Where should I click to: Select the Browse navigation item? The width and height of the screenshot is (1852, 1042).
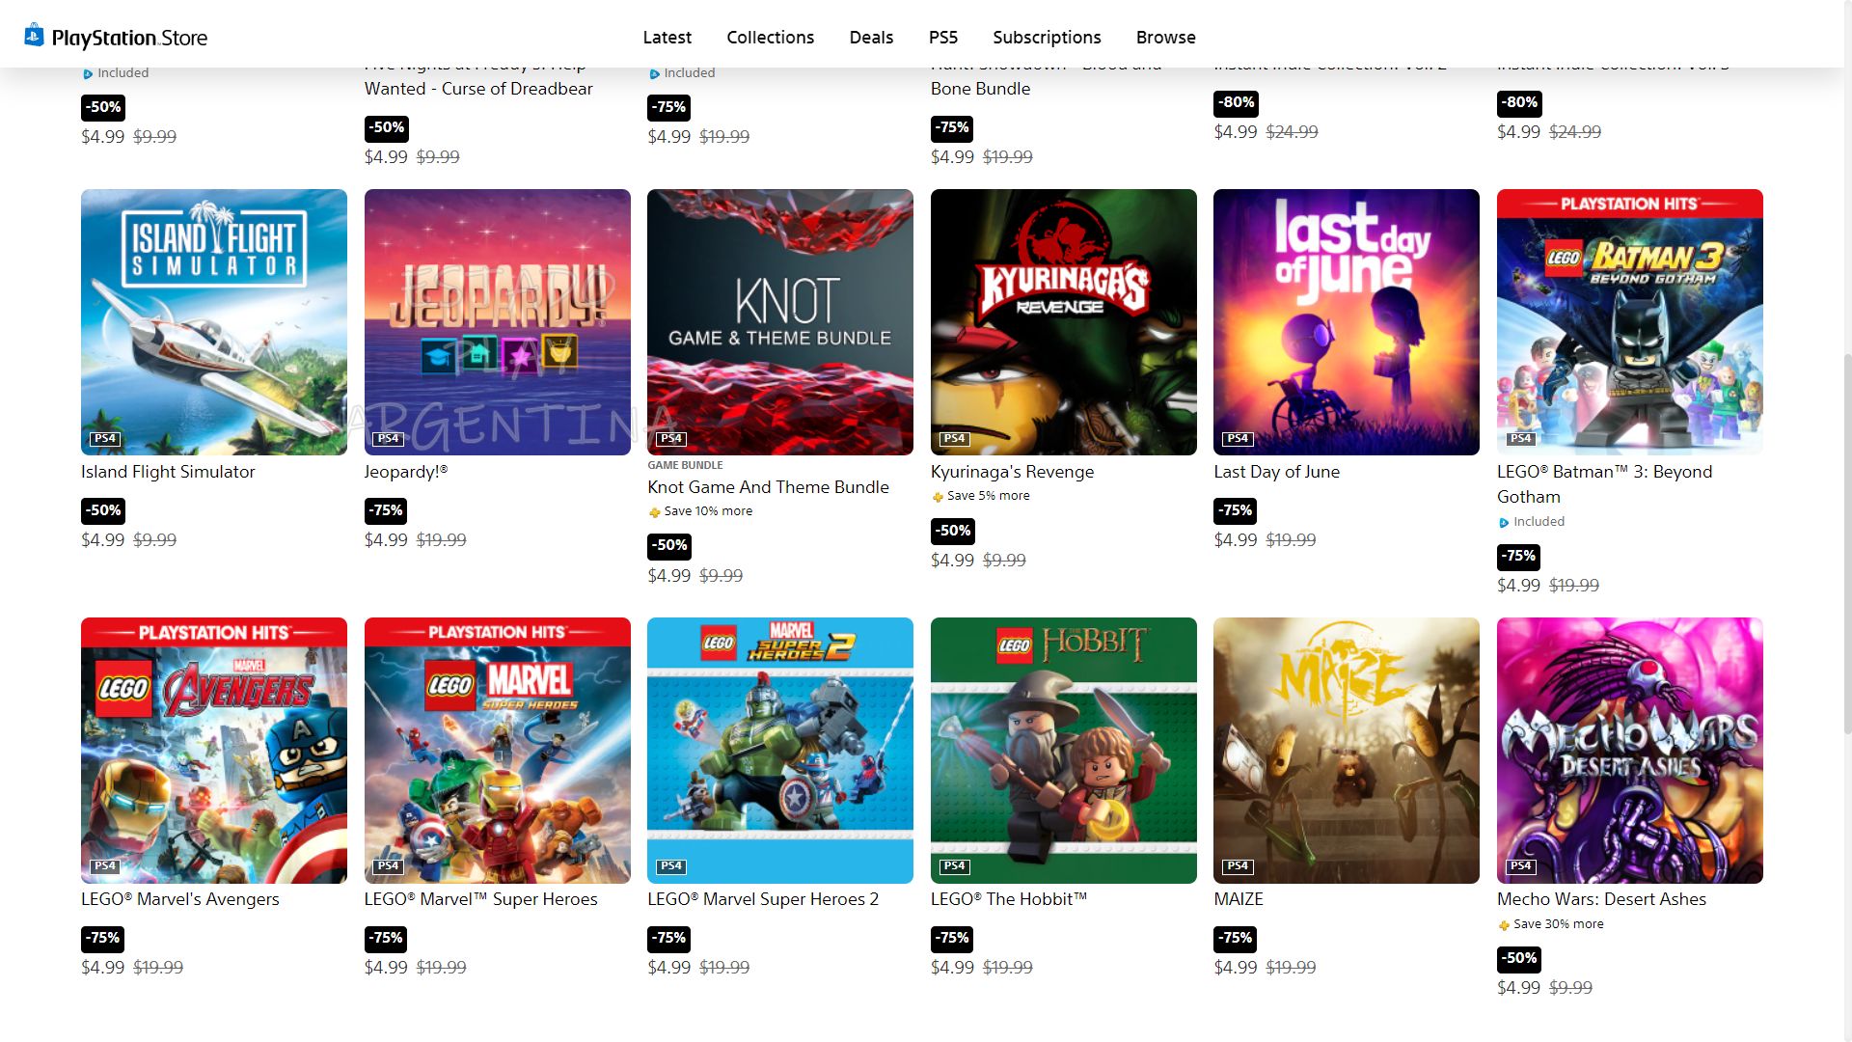1165,38
